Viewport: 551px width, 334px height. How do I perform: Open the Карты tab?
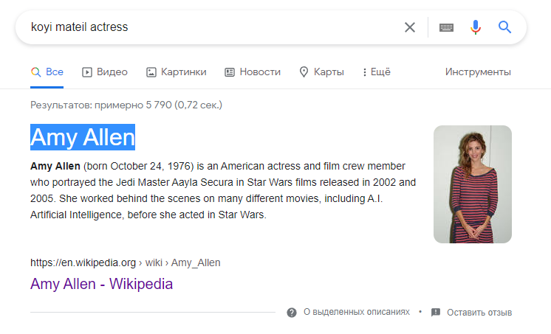coord(321,72)
